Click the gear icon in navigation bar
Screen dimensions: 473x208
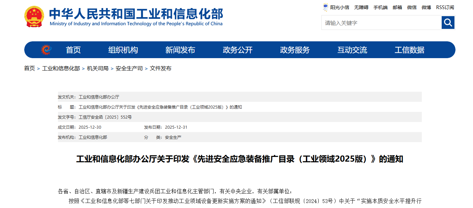[46, 50]
